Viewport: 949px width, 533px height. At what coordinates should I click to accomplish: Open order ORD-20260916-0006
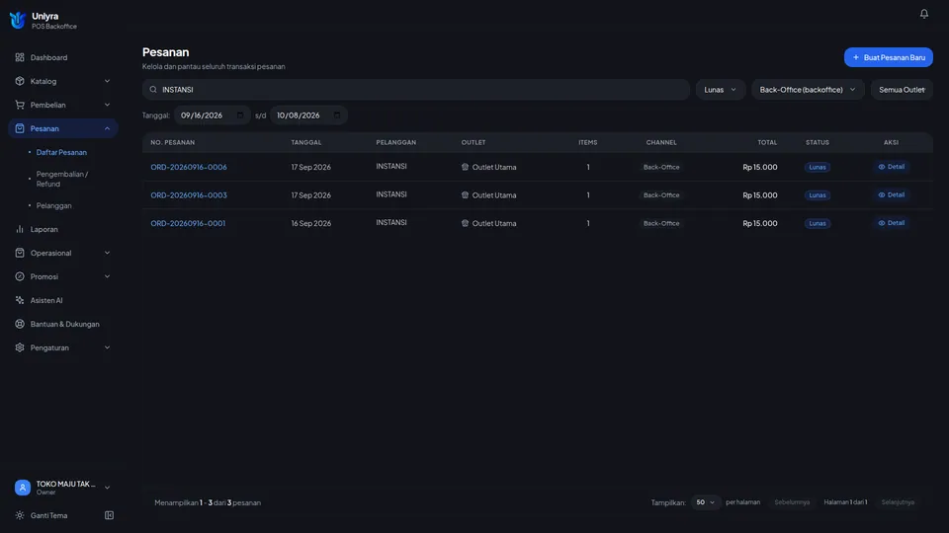tap(189, 167)
